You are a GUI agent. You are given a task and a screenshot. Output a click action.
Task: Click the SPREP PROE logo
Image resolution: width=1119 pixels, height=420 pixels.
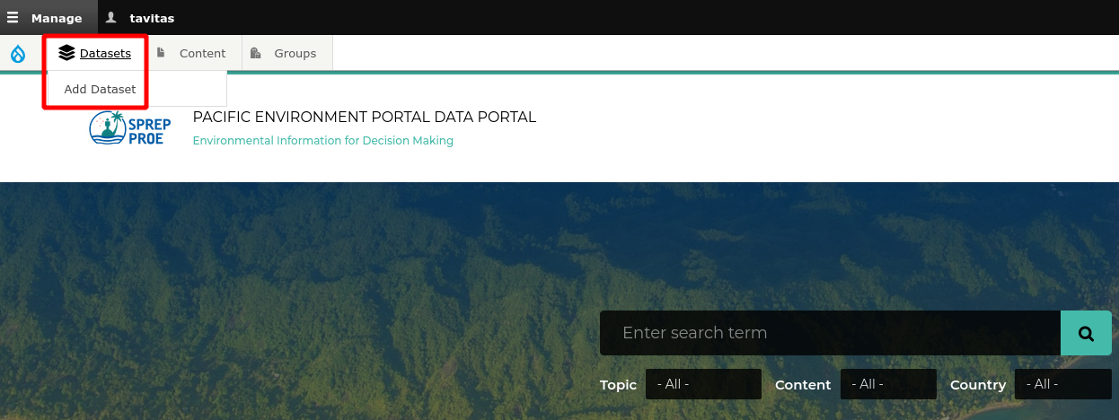(130, 127)
